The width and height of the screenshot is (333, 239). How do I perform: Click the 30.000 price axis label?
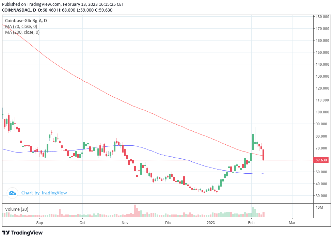click(x=322, y=196)
